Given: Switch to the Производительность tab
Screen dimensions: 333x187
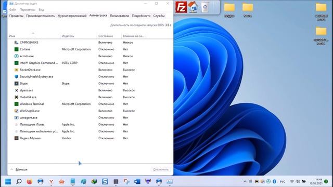Looking at the screenshot, I should coord(41,16).
